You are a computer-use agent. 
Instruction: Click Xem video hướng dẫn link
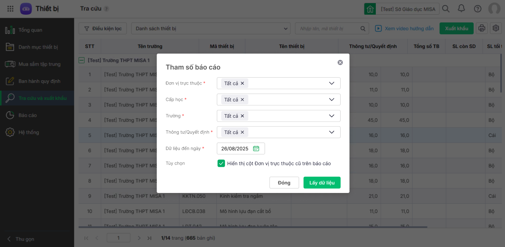pos(405,29)
